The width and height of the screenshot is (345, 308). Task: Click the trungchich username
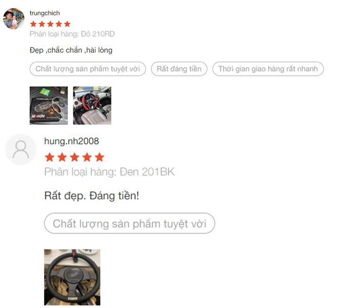(45, 13)
